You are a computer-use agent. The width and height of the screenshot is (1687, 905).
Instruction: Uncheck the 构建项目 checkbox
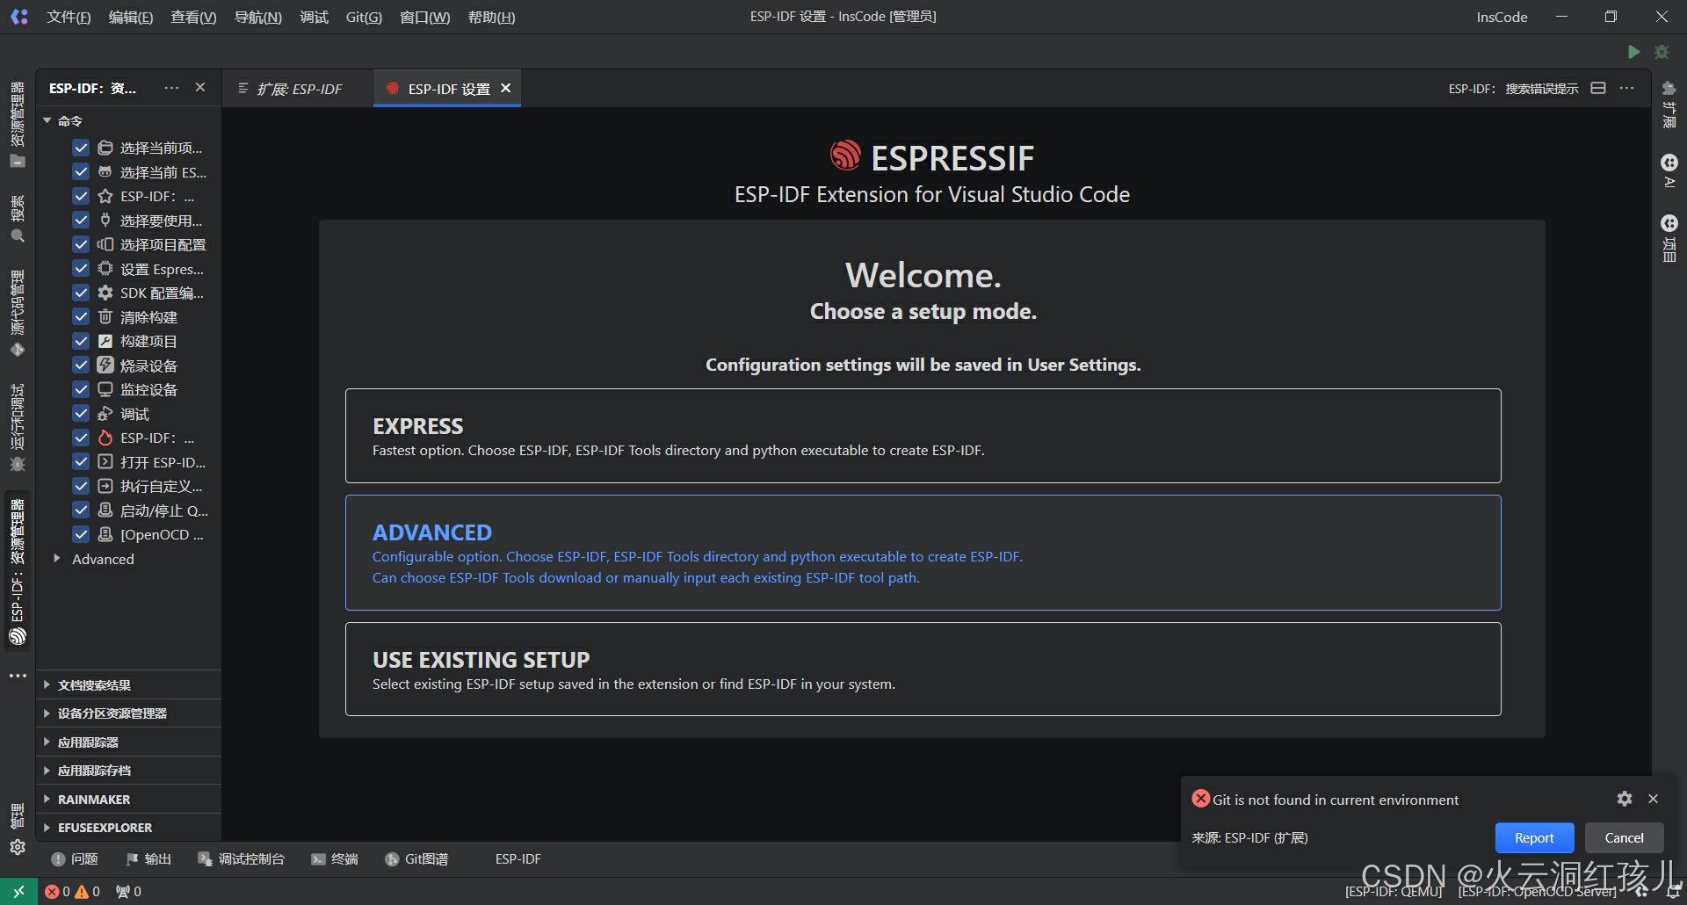point(81,341)
